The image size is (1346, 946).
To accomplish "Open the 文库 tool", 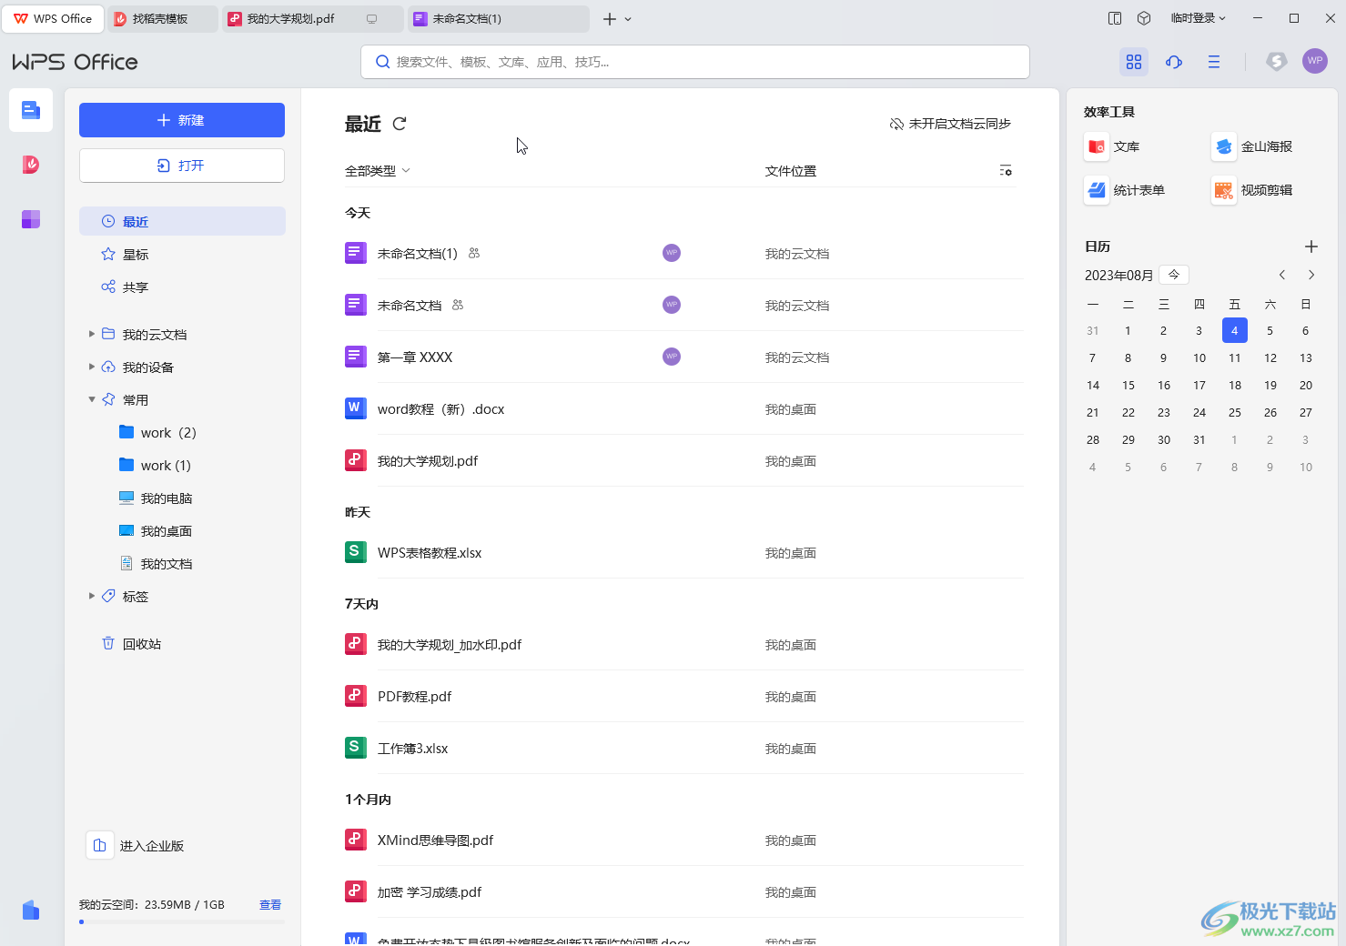I will pos(1112,146).
